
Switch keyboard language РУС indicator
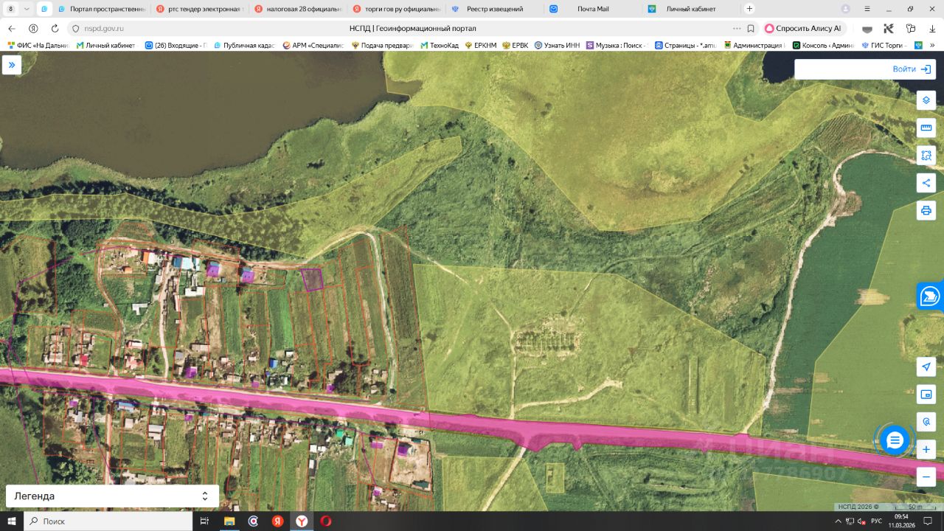click(876, 521)
